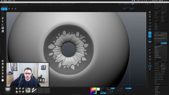
Task: Pick the lasso selection brush icon
Action: pos(3,15)
